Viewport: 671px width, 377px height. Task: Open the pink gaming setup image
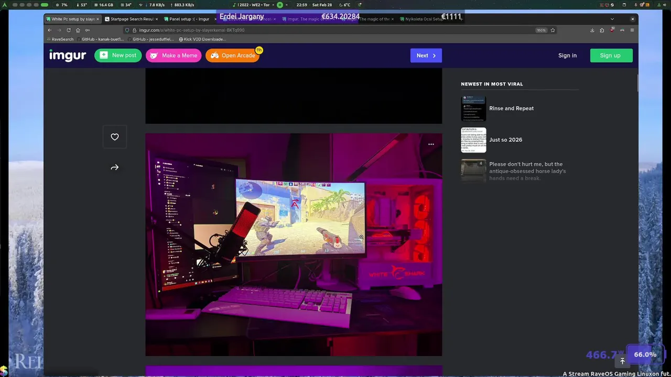point(294,245)
